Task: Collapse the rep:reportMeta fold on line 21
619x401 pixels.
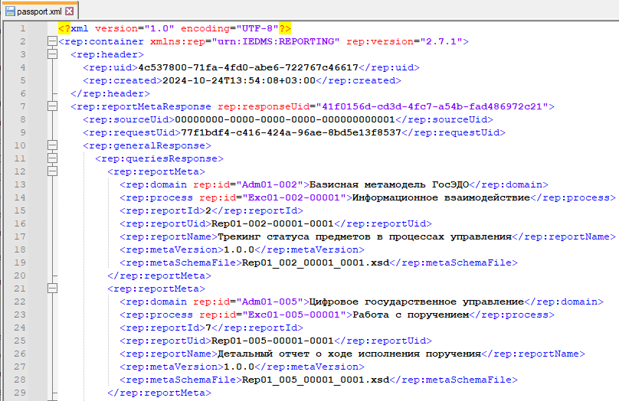Action: click(x=52, y=289)
